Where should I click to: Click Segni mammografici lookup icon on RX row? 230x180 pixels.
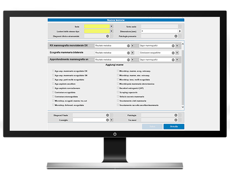[173, 46]
